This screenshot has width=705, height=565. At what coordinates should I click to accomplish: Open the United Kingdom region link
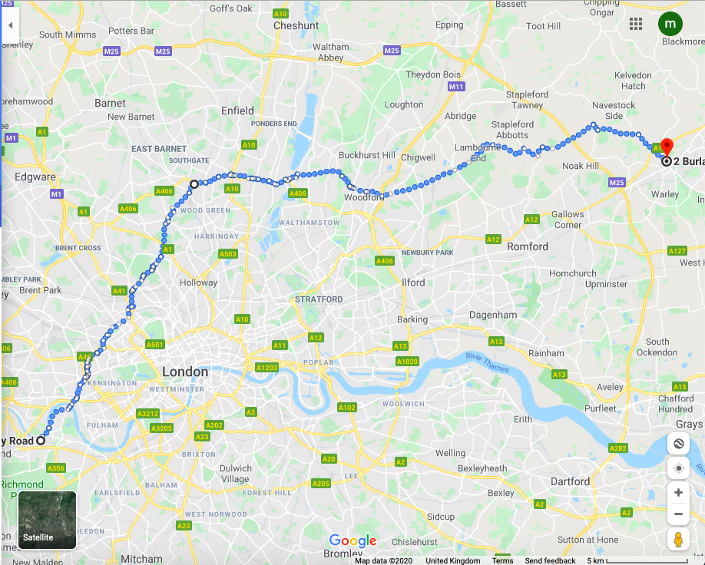pyautogui.click(x=453, y=560)
